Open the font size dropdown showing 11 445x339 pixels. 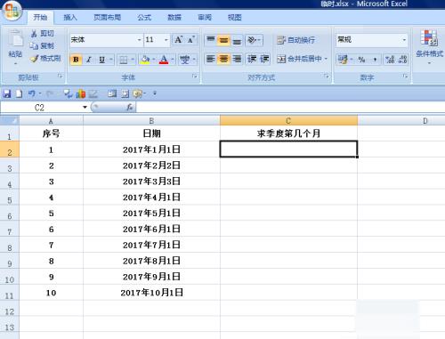point(157,40)
